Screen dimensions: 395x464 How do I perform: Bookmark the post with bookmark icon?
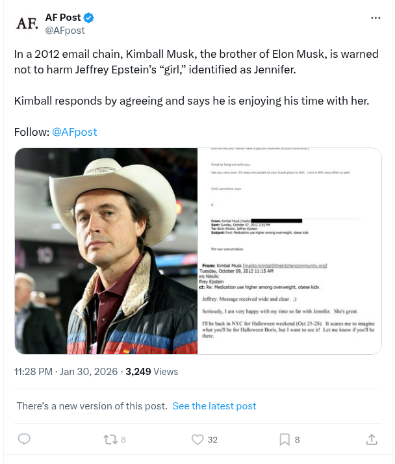pos(284,440)
